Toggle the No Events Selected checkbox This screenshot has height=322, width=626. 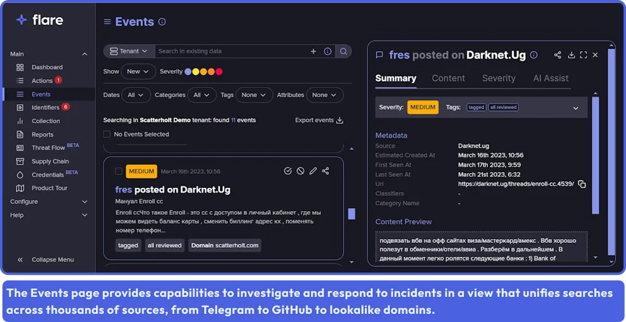[x=106, y=134]
